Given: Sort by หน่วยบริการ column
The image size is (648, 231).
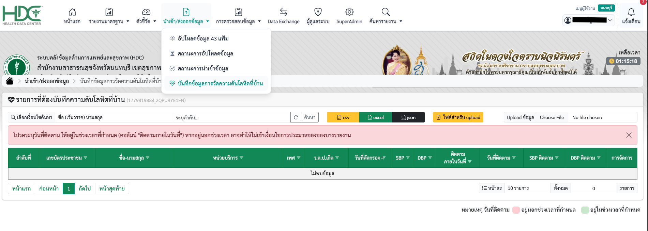Looking at the screenshot, I should click(x=228, y=158).
